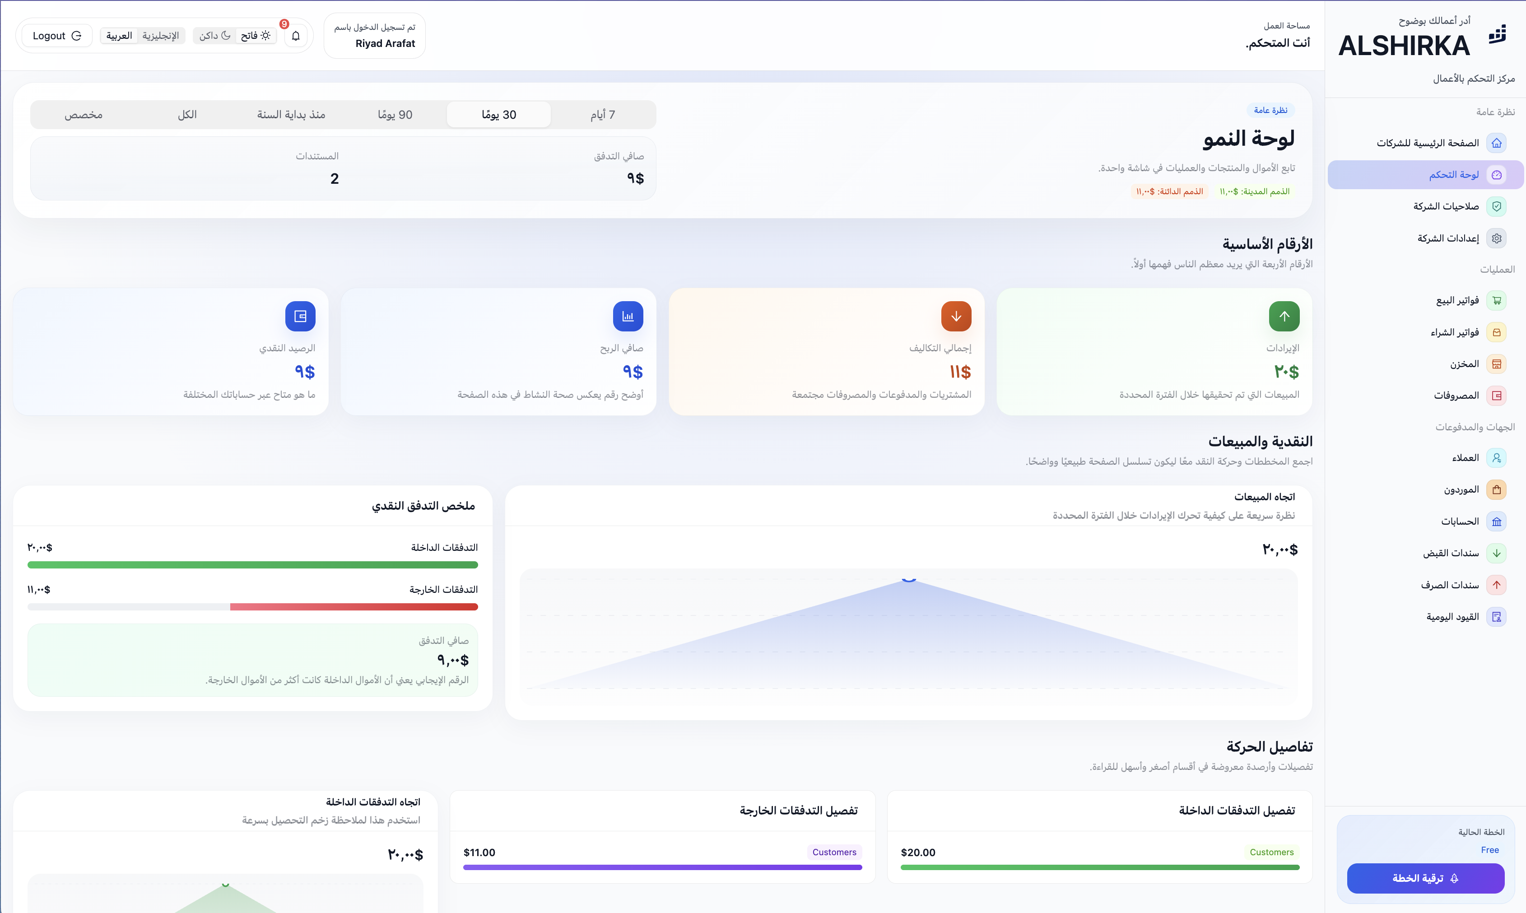Open العملاء person icon
This screenshot has width=1526, height=913.
pyautogui.click(x=1497, y=458)
